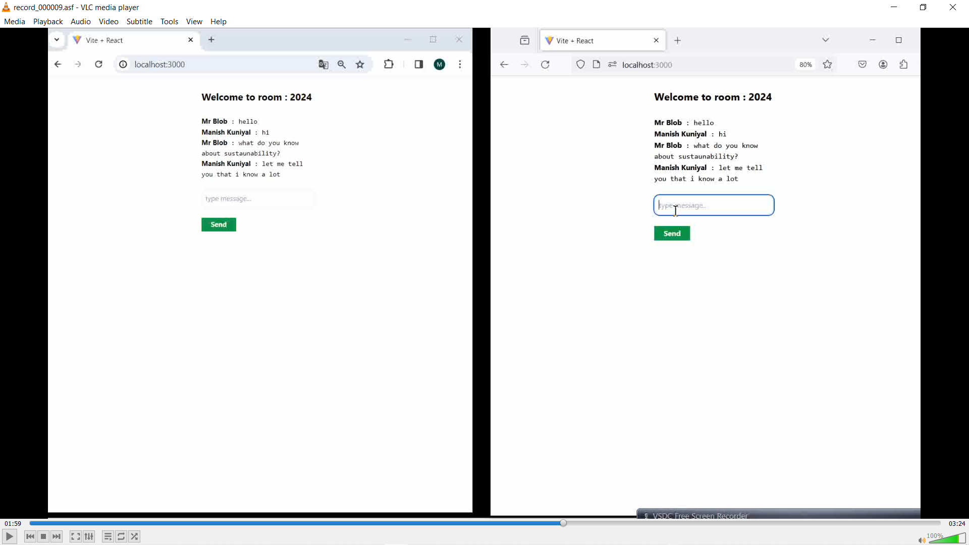969x545 pixels.
Task: Adjust the volume slider
Action: tap(947, 538)
